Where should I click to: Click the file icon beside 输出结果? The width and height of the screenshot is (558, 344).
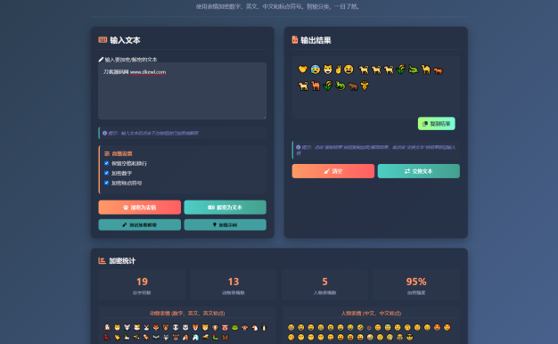tap(295, 40)
